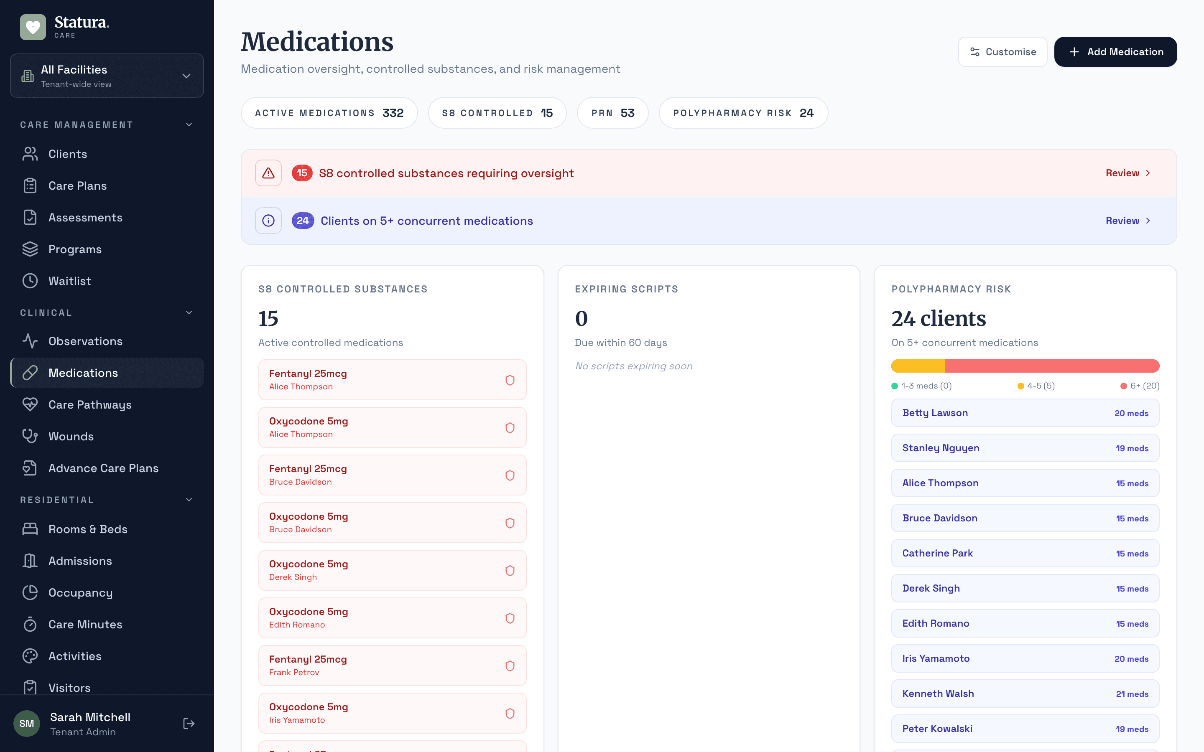
Task: Open Medications in the sidebar
Action: 107,373
